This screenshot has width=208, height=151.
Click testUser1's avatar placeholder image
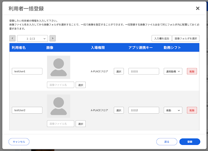click(58, 67)
